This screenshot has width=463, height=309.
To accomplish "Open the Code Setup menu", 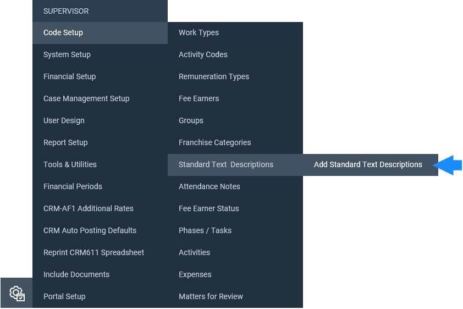I will (100, 33).
